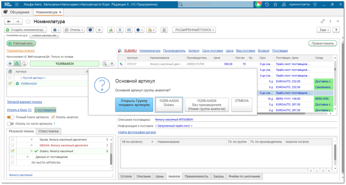Click the article input 15208AA024
This screenshot has width=346, height=185.
point(65,64)
